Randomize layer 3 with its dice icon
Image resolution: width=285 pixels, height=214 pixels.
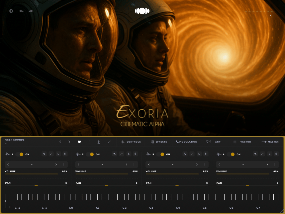pos(192,154)
